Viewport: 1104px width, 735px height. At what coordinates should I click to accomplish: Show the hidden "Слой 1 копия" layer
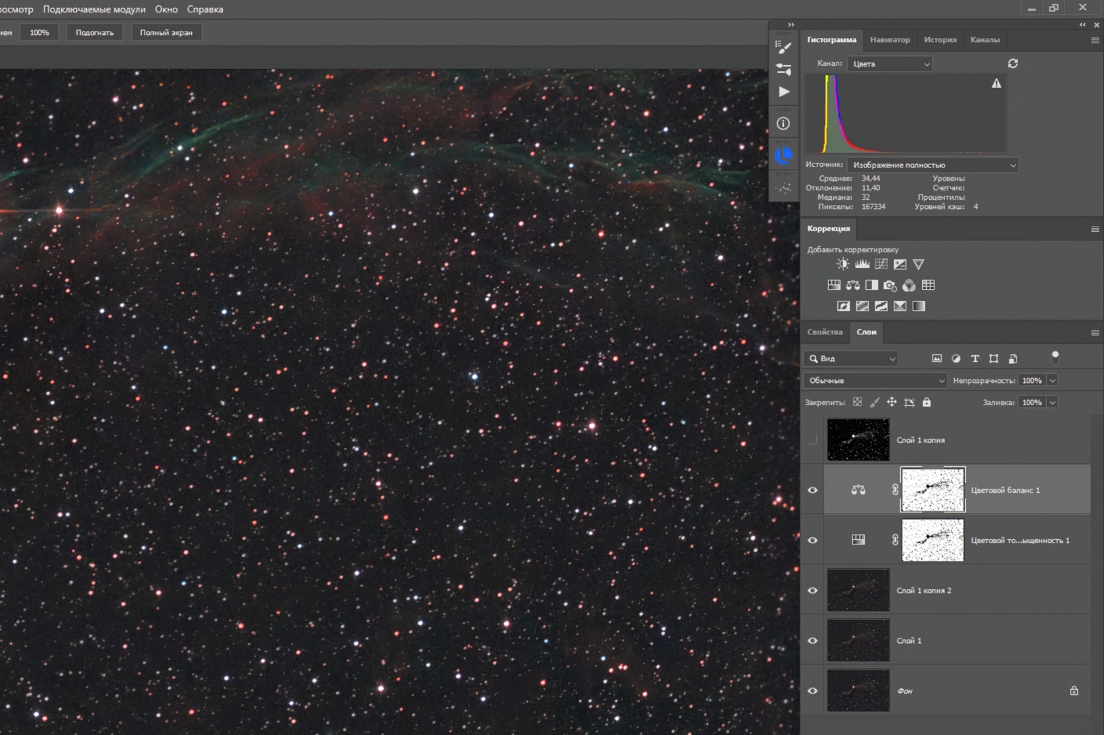click(x=812, y=439)
